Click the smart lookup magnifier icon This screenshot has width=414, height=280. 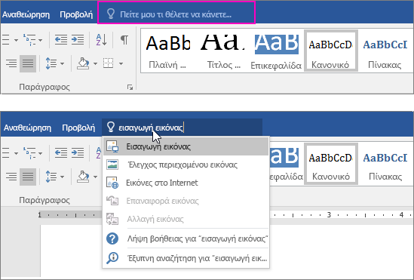click(112, 258)
